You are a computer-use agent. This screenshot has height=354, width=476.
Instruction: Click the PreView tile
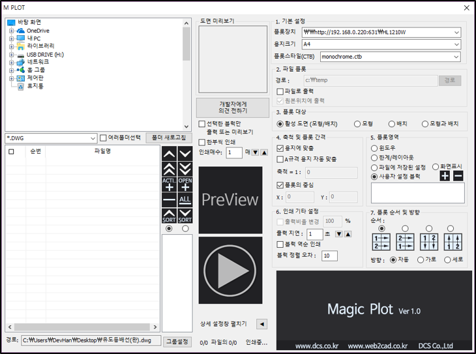230,199
